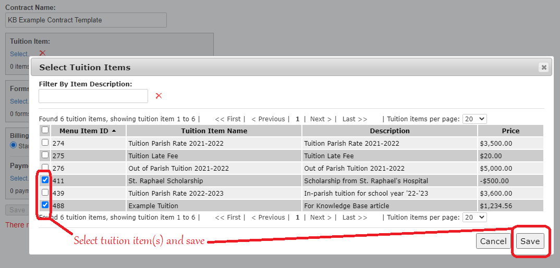Check Tuition Parish Rate 2022-2023 item 439
560x268 pixels.
pyautogui.click(x=45, y=193)
